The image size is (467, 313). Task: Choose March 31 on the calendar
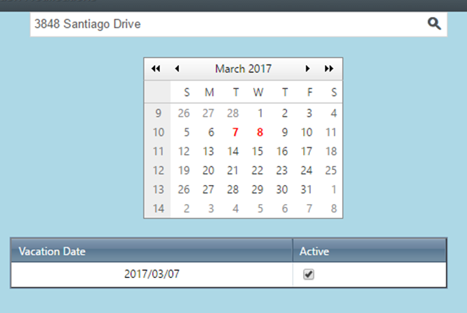click(x=306, y=190)
